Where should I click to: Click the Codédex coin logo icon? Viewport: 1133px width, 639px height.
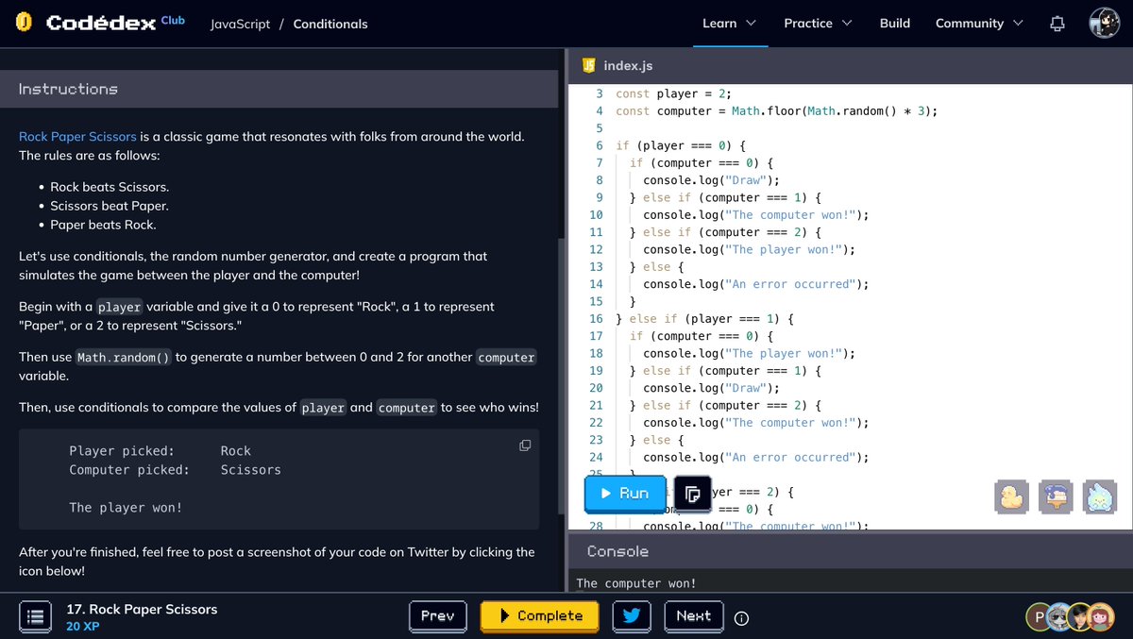pyautogui.click(x=25, y=23)
